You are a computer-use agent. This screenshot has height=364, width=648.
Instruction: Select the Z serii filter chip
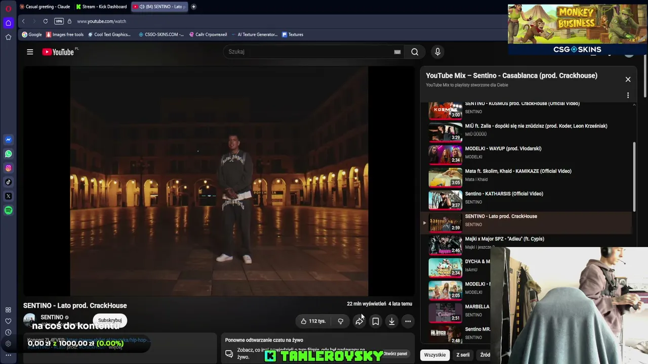click(x=463, y=355)
